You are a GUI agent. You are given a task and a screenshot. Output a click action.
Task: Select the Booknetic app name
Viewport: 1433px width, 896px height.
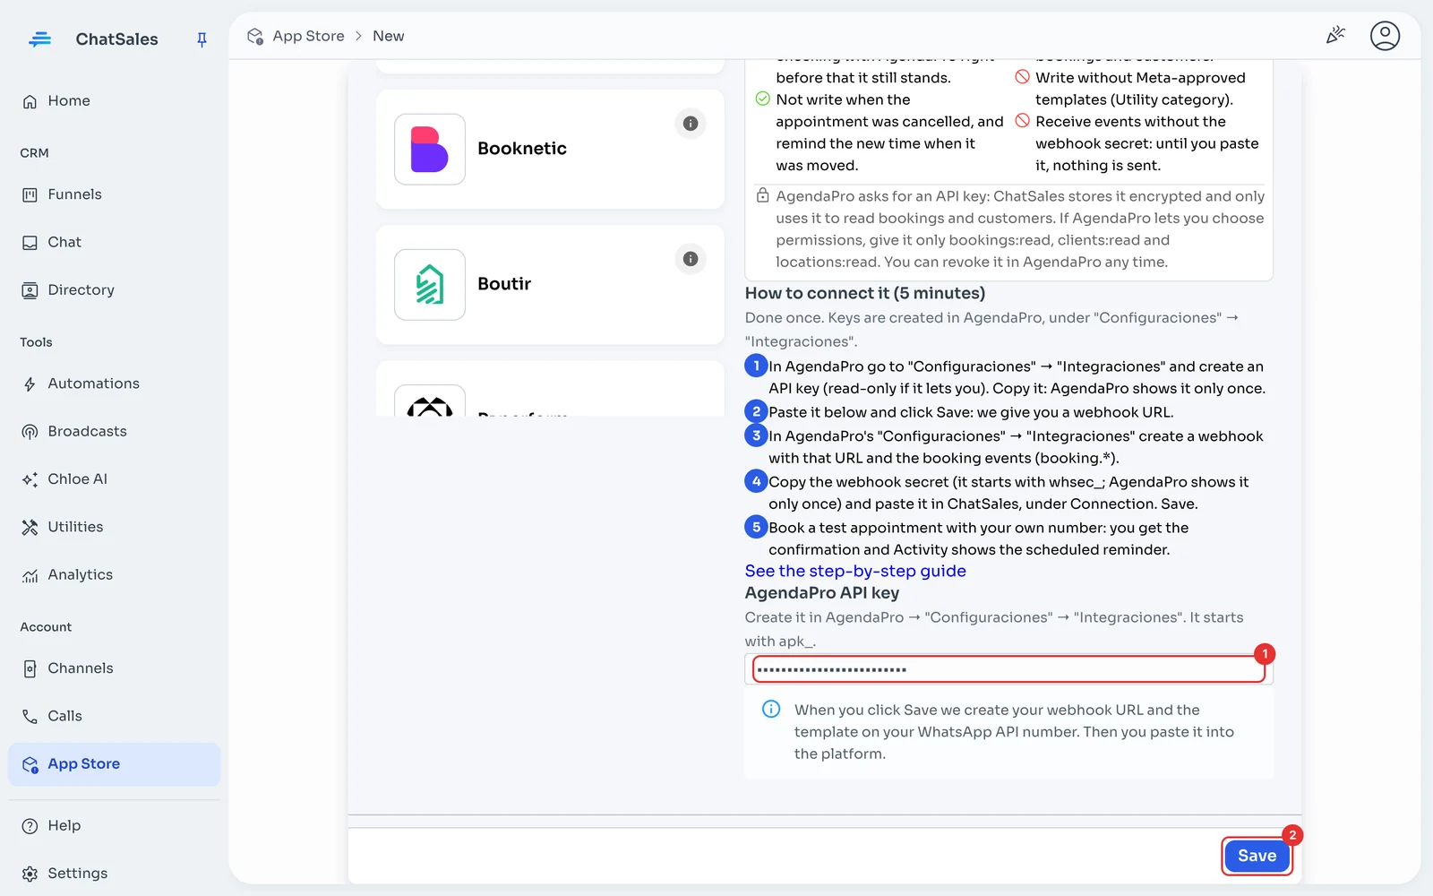coord(522,149)
